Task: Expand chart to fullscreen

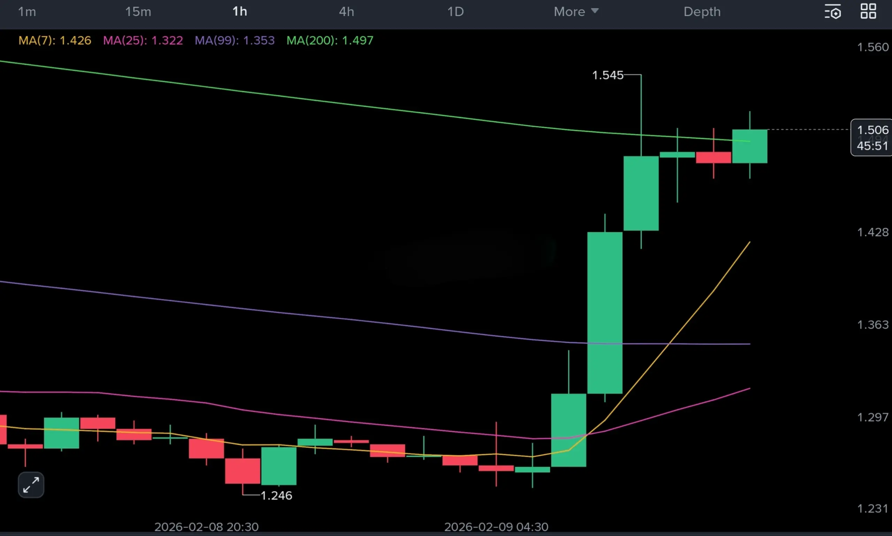Action: point(31,485)
